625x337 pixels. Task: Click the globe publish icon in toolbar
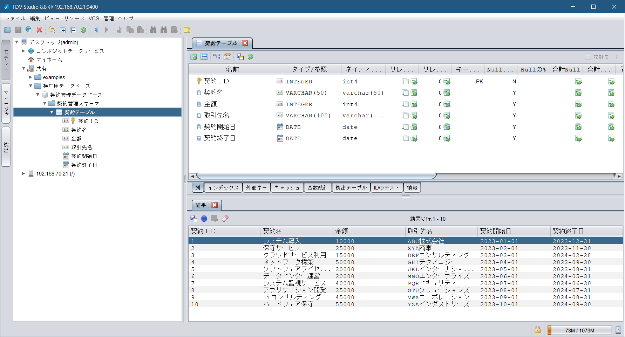coord(29,30)
